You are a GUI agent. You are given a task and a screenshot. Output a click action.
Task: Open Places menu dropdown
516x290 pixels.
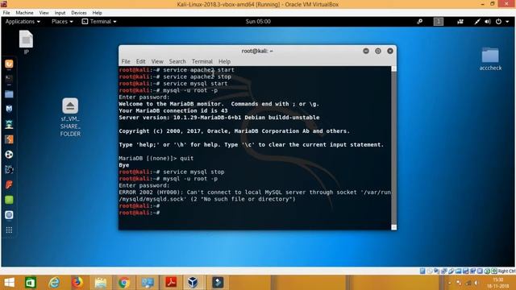pyautogui.click(x=62, y=22)
